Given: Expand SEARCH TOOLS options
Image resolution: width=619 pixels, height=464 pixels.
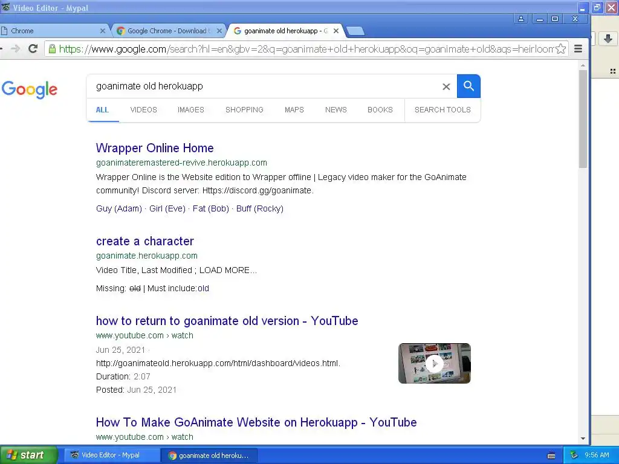Looking at the screenshot, I should [x=442, y=110].
